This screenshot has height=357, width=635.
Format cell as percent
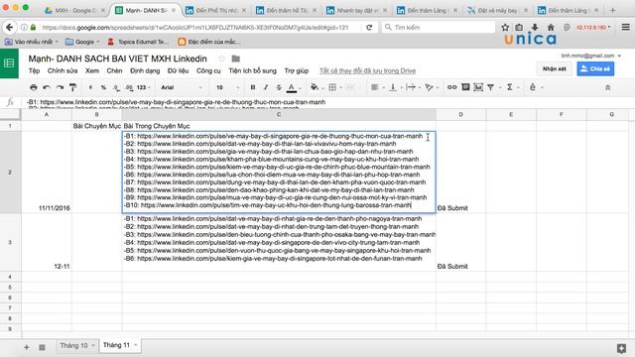coord(103,87)
